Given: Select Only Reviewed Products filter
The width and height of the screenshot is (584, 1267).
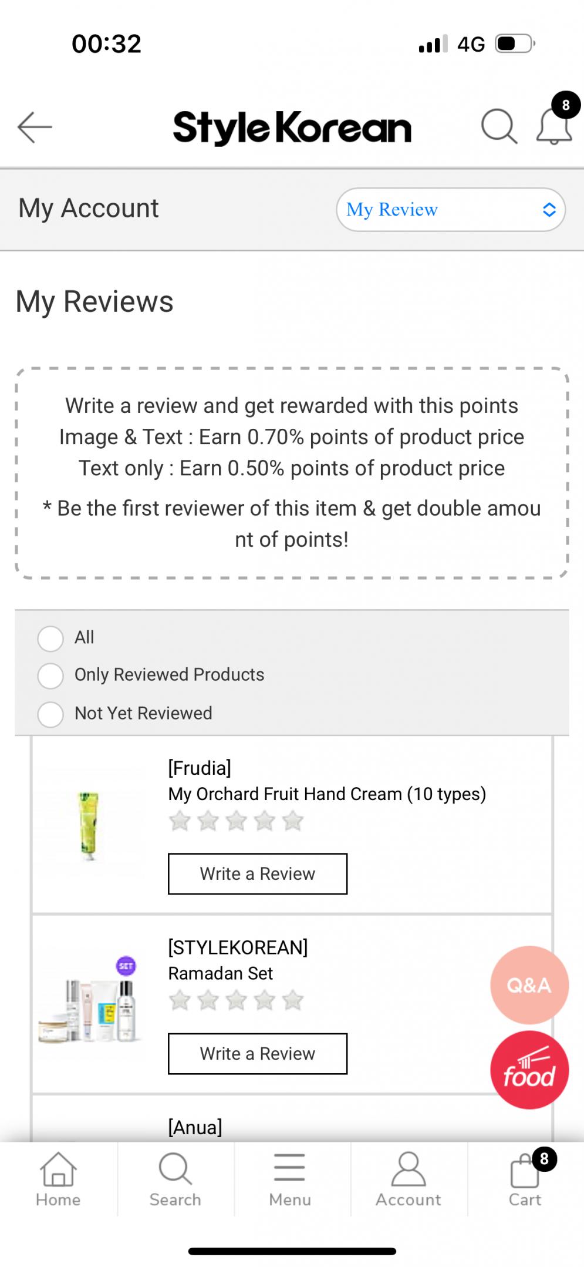Looking at the screenshot, I should pyautogui.click(x=50, y=675).
